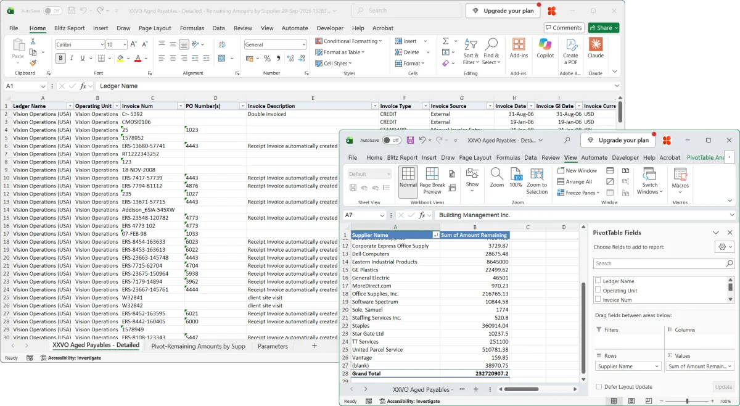Apply Percent Style number format

[x=267, y=58]
